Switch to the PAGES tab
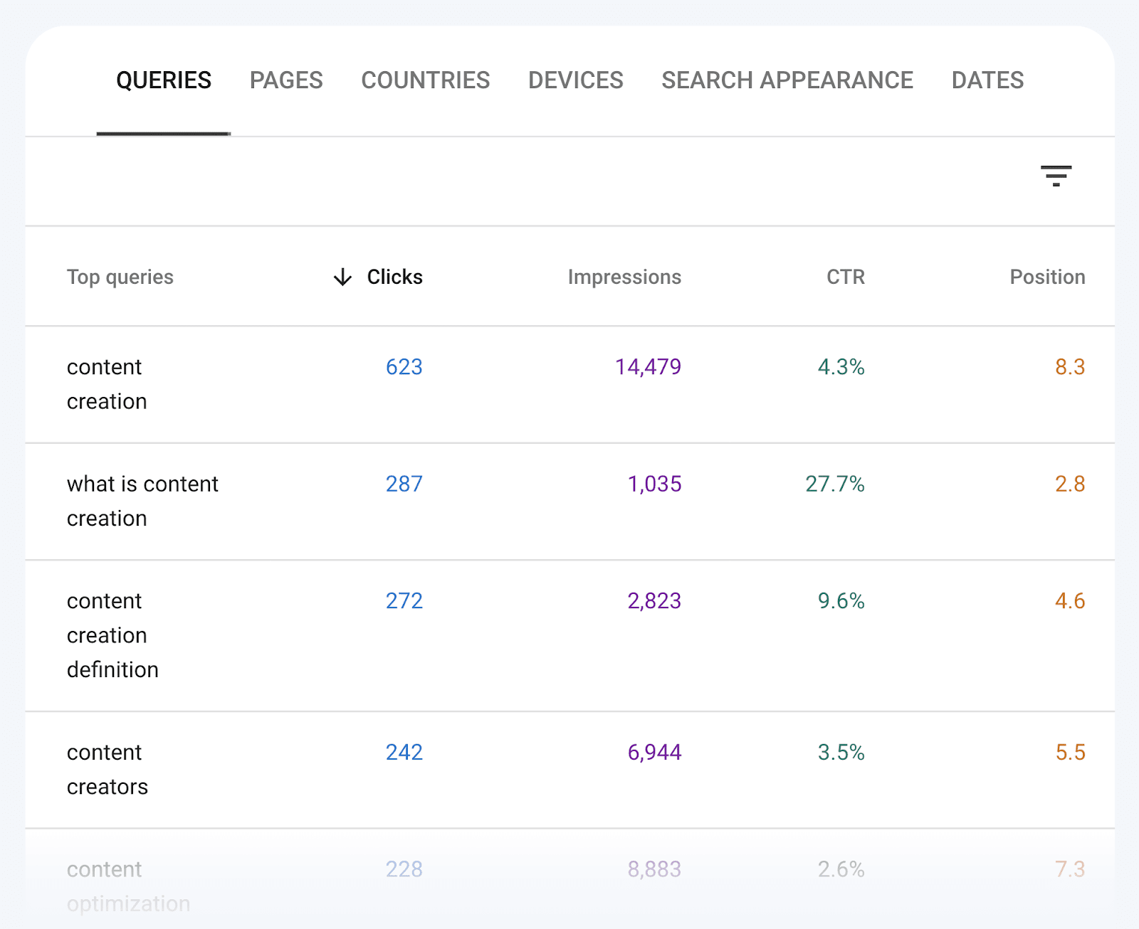The width and height of the screenshot is (1139, 929). click(286, 80)
